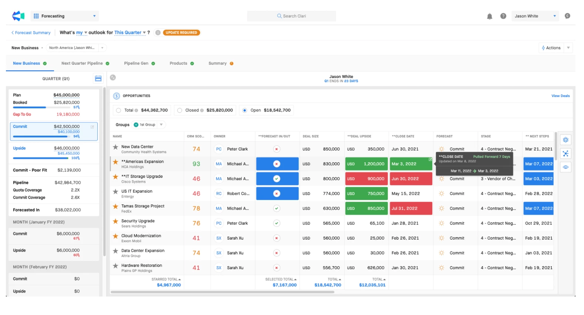Unstar the Tamas Storage Project opportunity
Image resolution: width=584 pixels, height=315 pixels.
115,206
